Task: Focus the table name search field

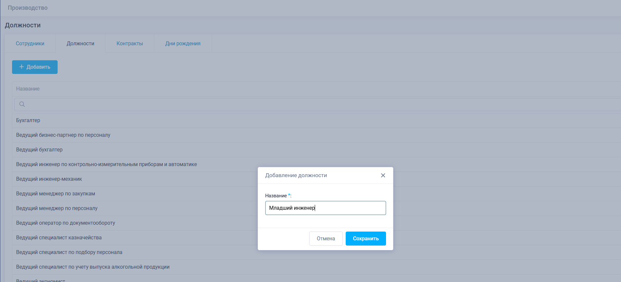Action: click(x=163, y=105)
